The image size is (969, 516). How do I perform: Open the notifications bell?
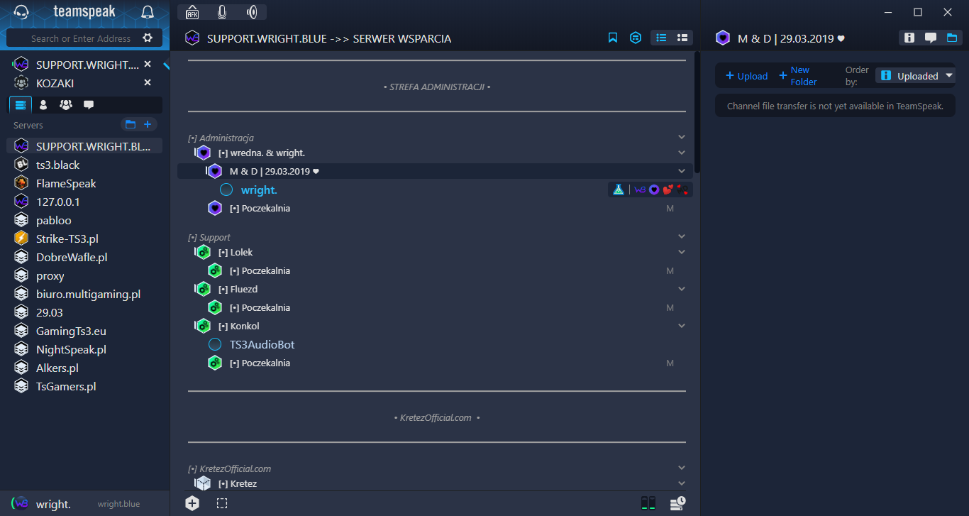tap(148, 12)
